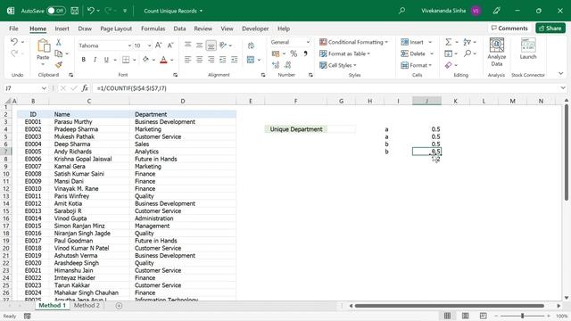The height and width of the screenshot is (321, 571).
Task: Increase font size with larger A icon
Action: click(158, 45)
